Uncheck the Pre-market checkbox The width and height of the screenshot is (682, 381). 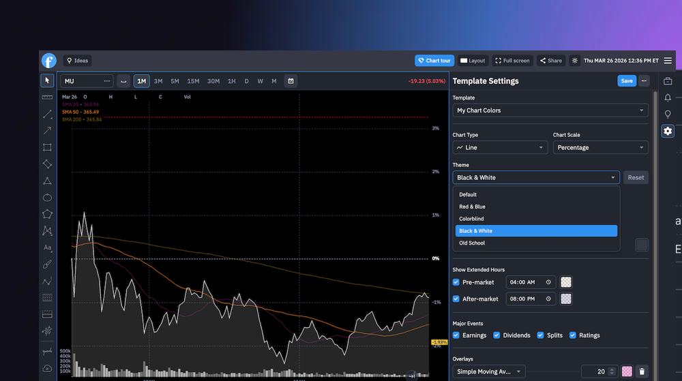tap(456, 282)
